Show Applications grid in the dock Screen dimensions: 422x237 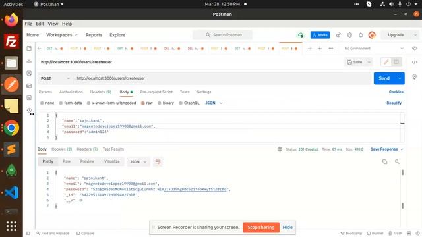coord(11,226)
